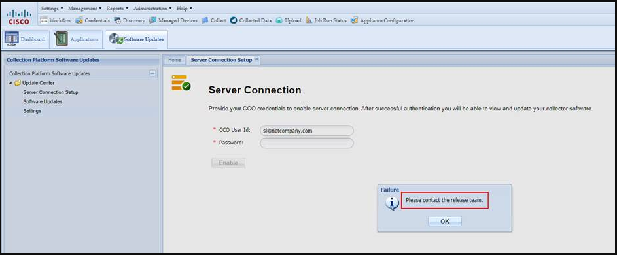Click the CCO User Id field
The height and width of the screenshot is (255, 617).
[306, 131]
